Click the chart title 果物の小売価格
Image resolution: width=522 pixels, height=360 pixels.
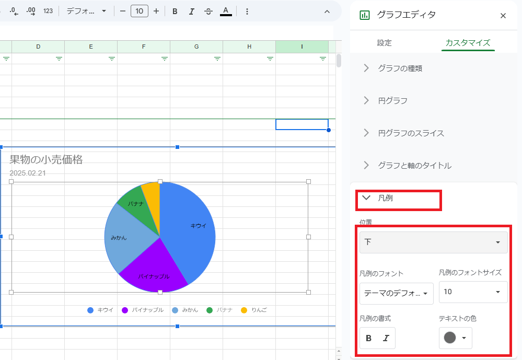[46, 159]
